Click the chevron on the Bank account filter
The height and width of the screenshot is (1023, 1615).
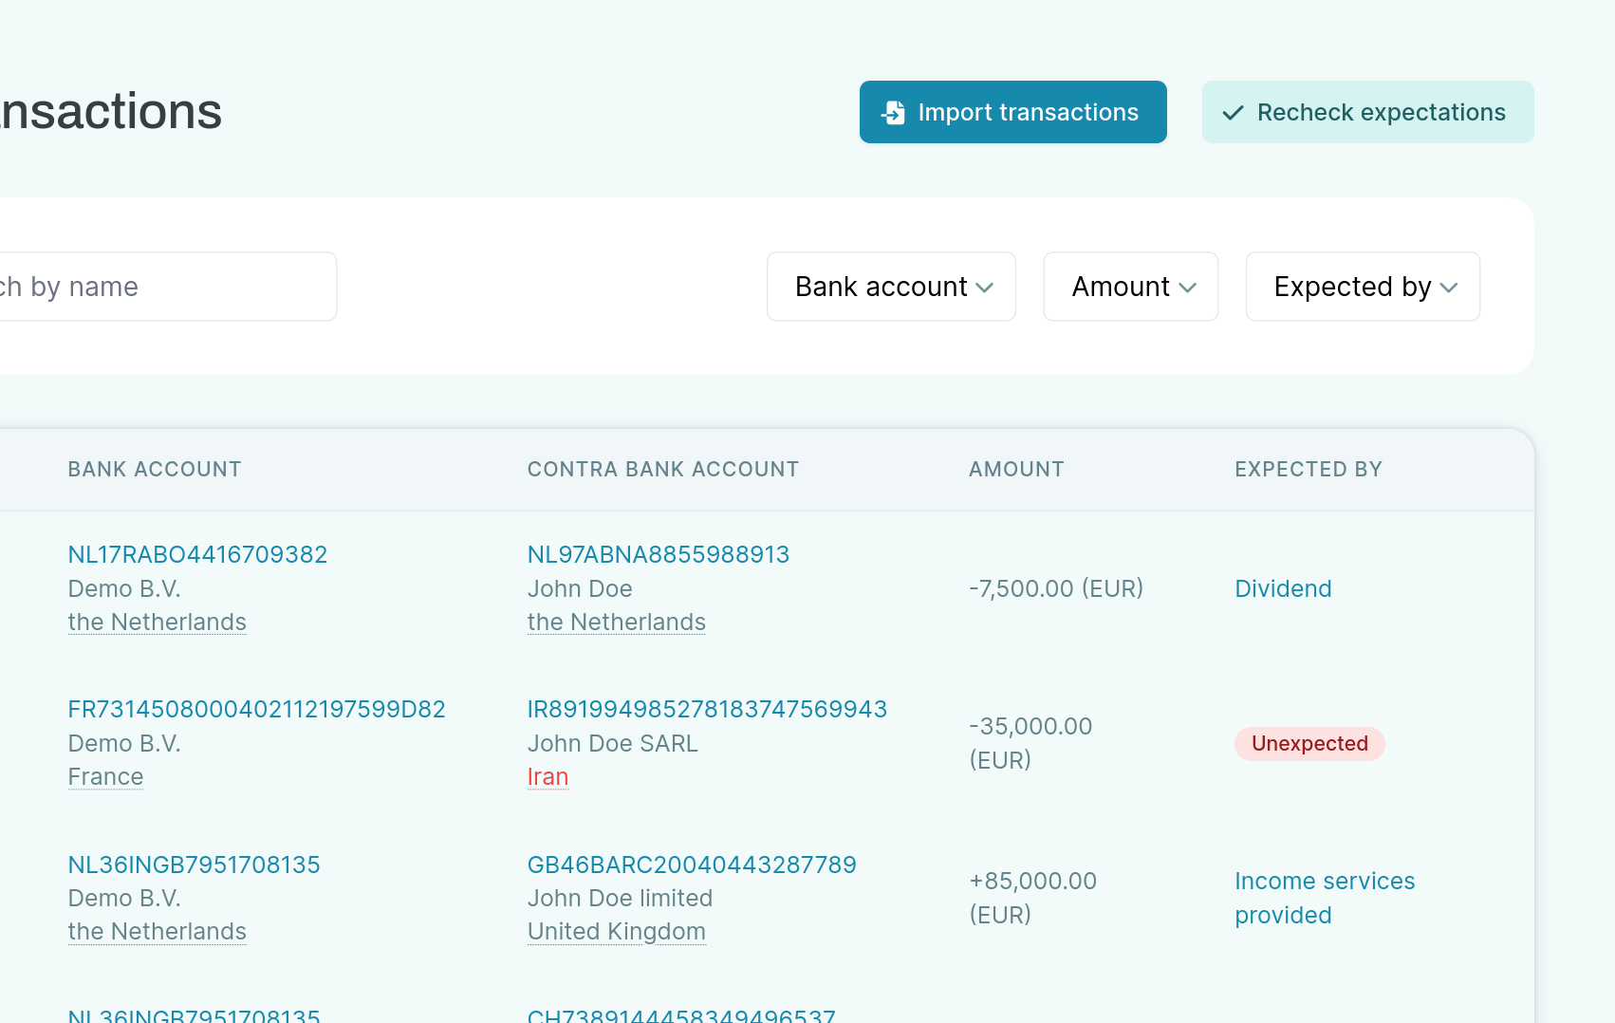[985, 287]
